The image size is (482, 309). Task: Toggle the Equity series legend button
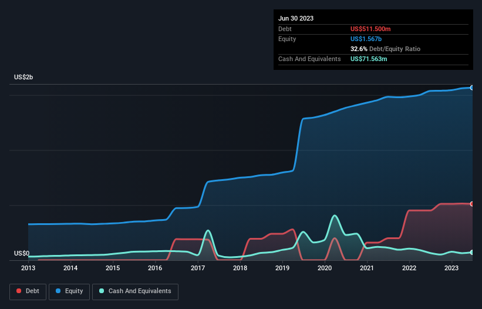(x=69, y=291)
